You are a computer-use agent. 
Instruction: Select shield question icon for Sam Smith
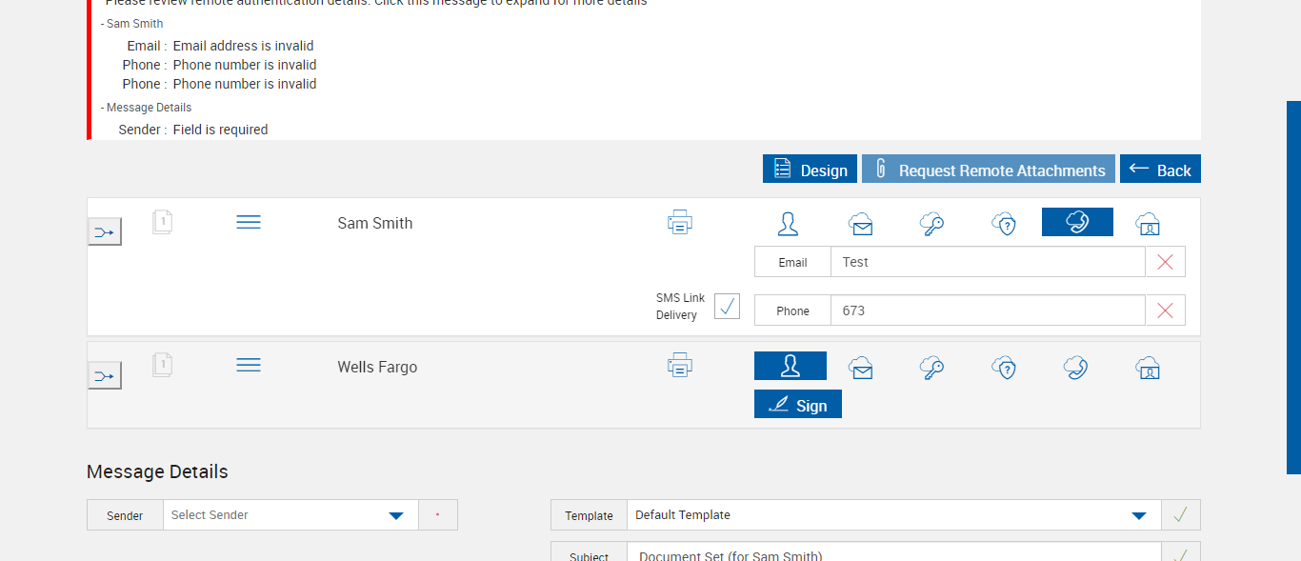(x=1004, y=224)
